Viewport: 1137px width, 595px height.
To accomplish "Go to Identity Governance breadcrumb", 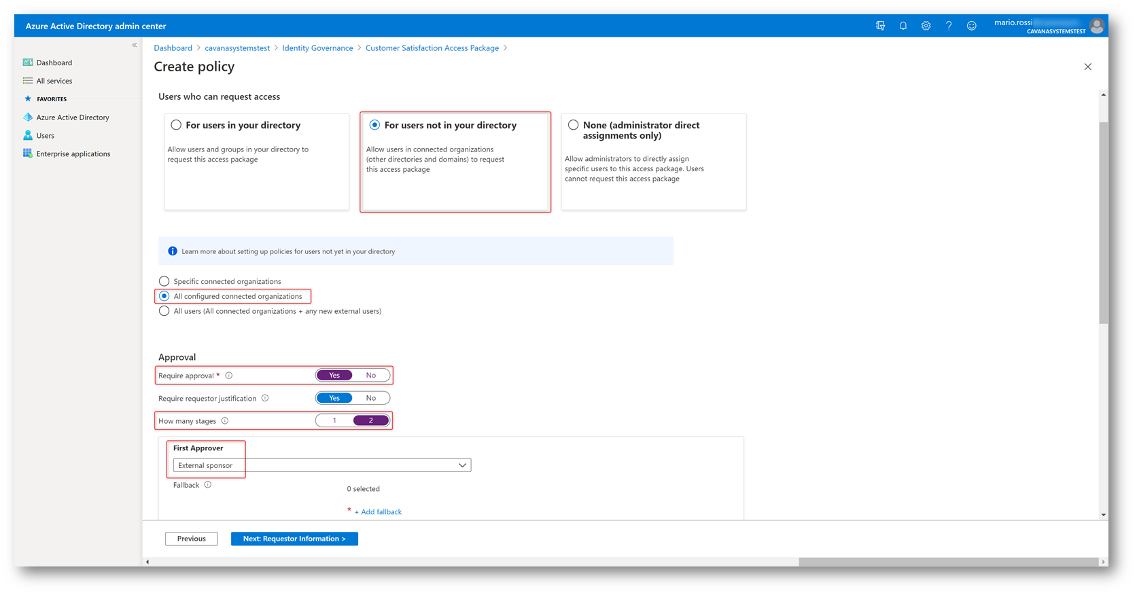I will (317, 48).
